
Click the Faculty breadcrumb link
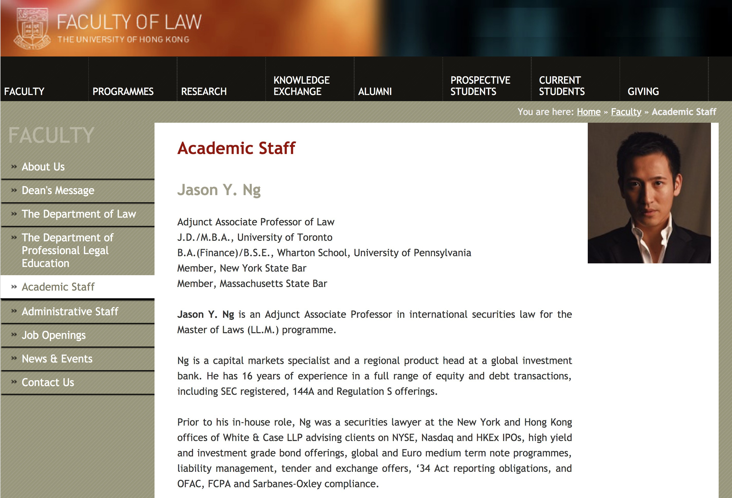[x=626, y=112]
